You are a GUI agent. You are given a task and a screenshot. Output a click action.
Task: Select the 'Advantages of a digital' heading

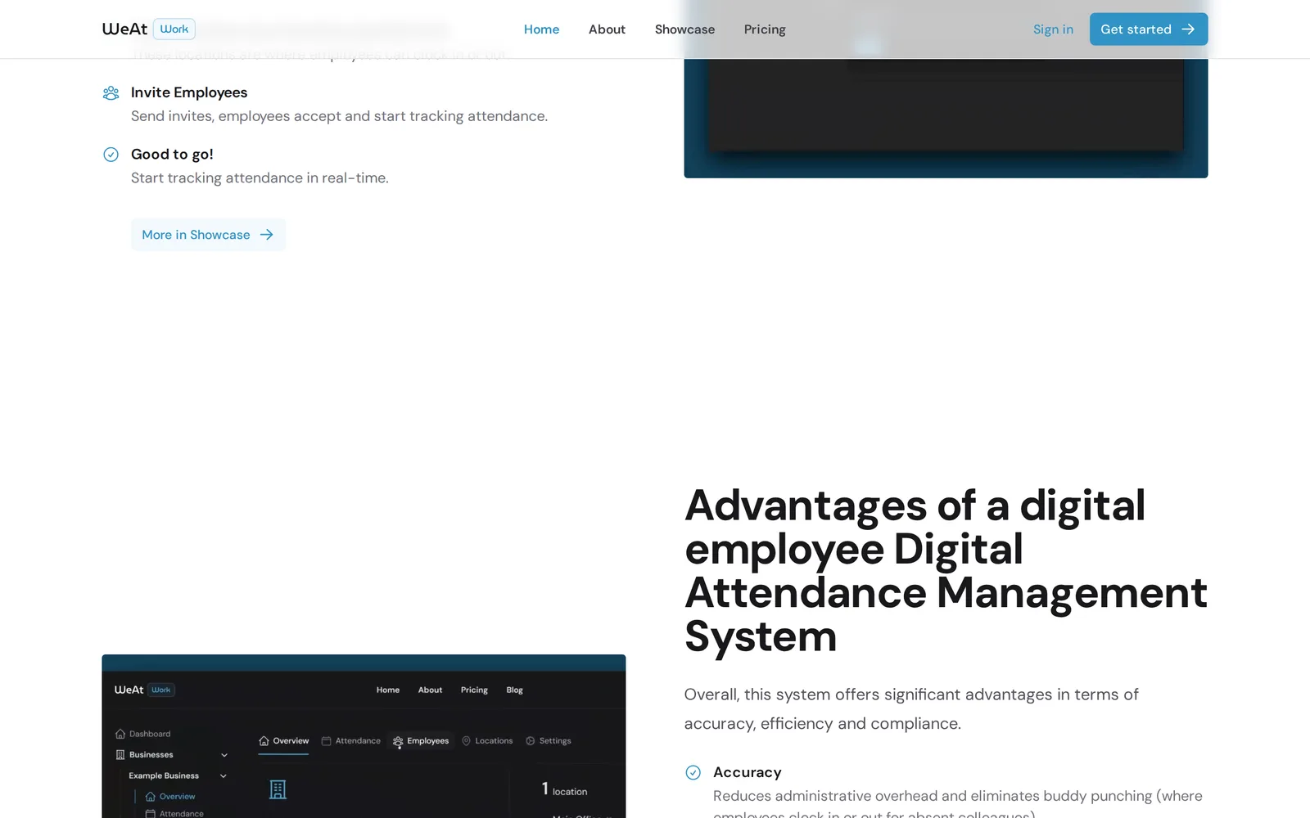point(946,571)
